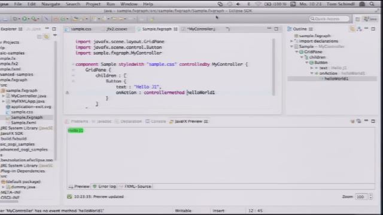Click the green Run button in toolbar
This screenshot has height=215, width=383.
click(25, 19)
